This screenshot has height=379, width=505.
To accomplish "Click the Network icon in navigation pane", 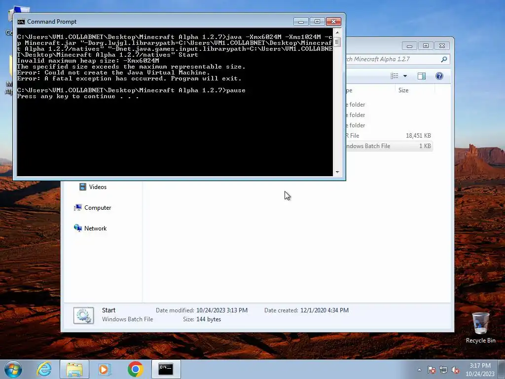I will coord(77,228).
